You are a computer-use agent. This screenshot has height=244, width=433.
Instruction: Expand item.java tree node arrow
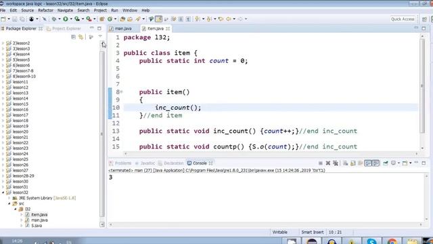coord(22,214)
